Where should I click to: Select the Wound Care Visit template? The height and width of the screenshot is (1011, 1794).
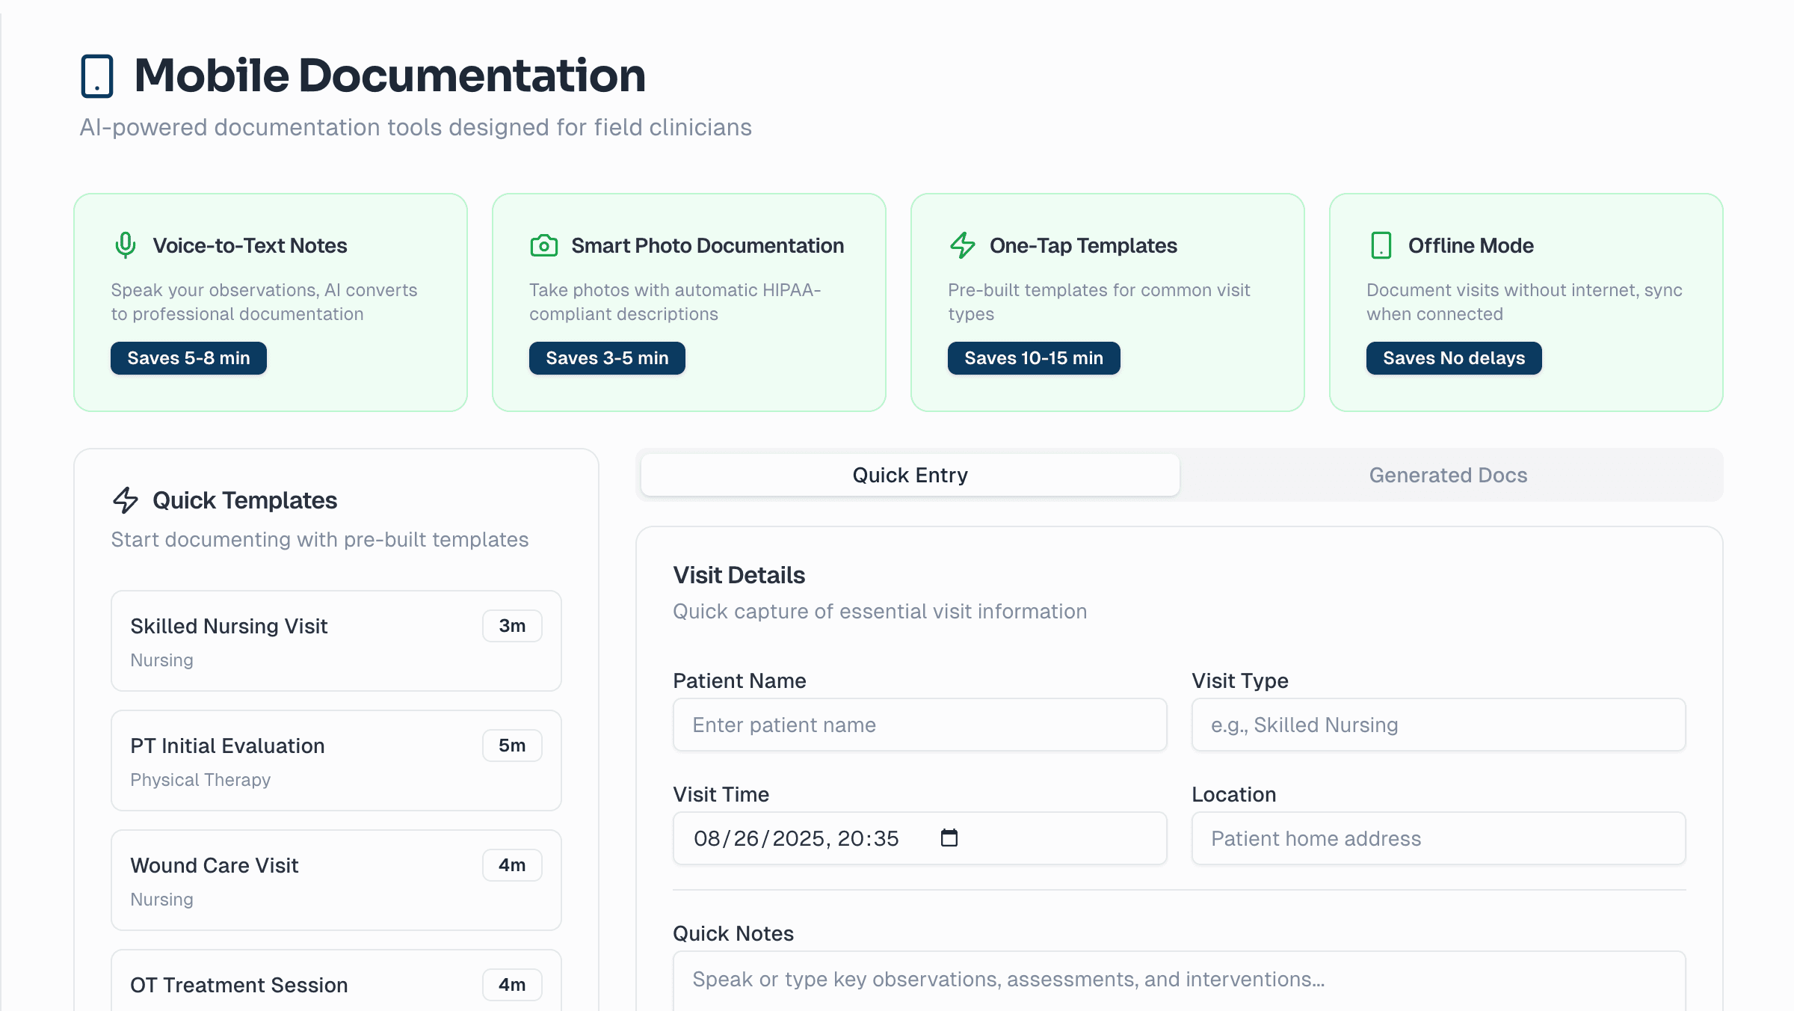pos(336,879)
